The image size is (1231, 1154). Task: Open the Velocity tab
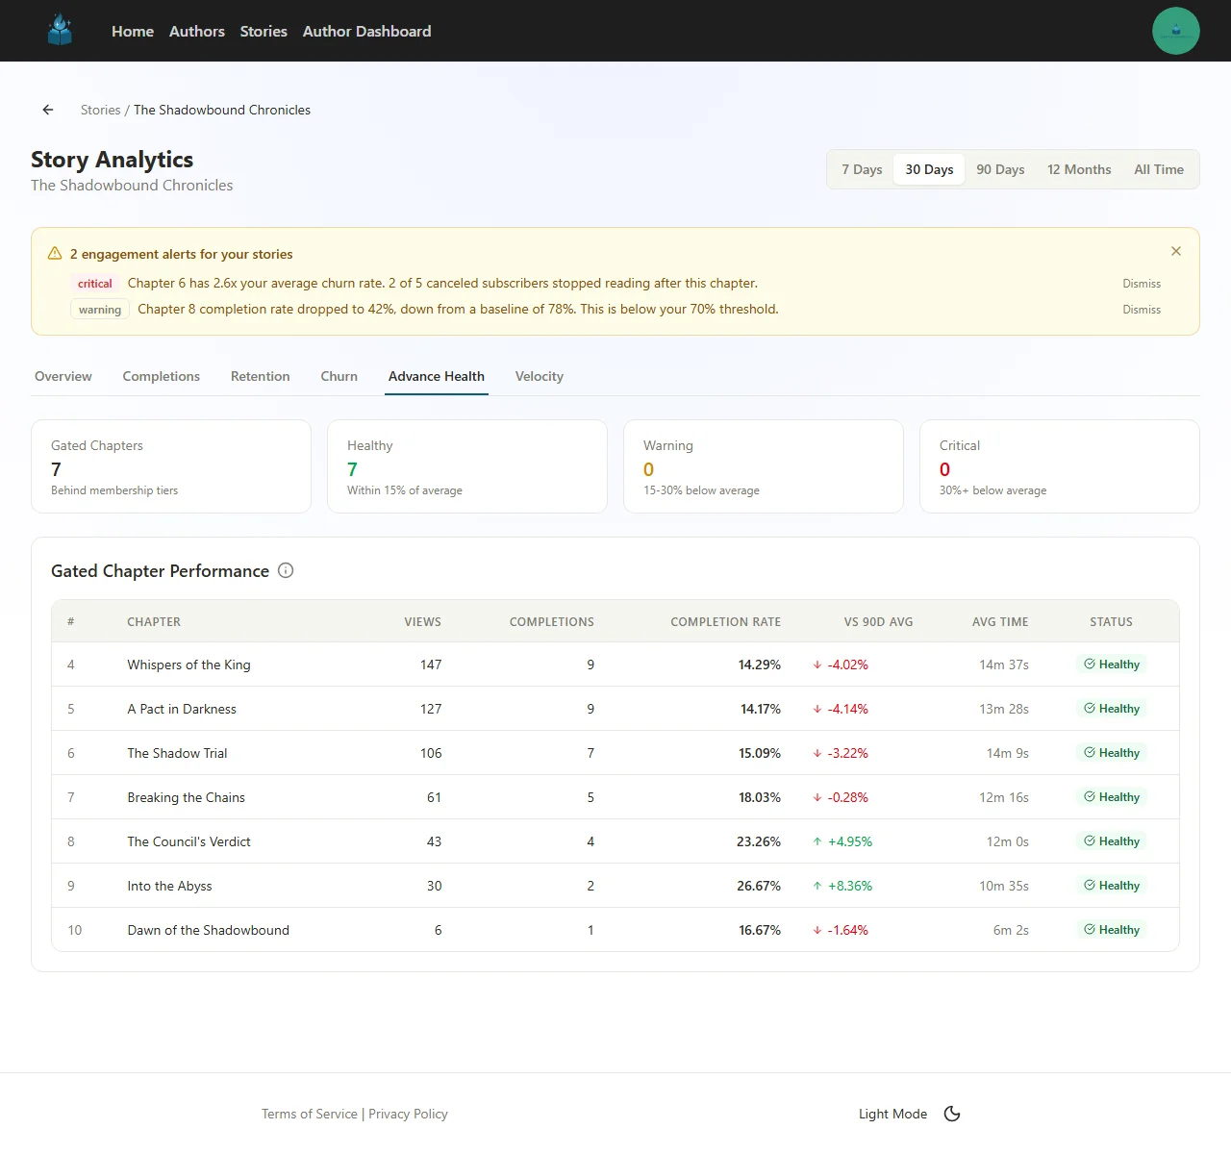[x=539, y=376]
